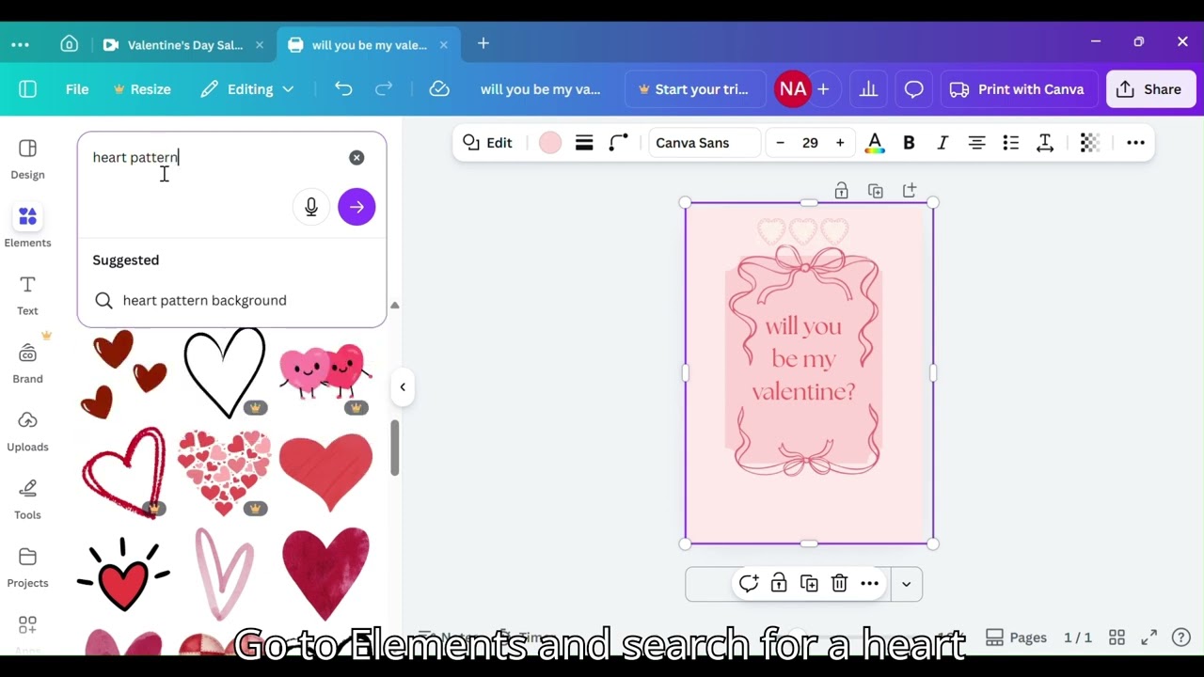This screenshot has width=1204, height=677.
Task: Undo the last action
Action: click(343, 89)
